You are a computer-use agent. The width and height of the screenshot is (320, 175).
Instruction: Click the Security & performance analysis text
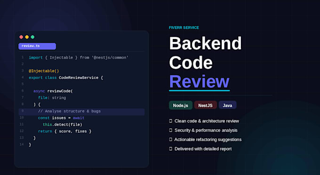(206, 130)
